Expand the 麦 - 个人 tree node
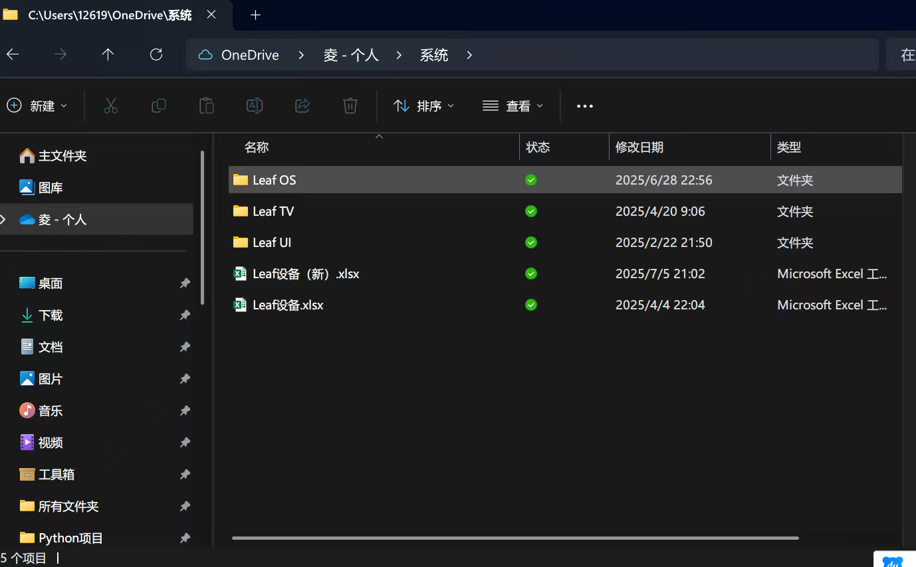 click(x=3, y=219)
